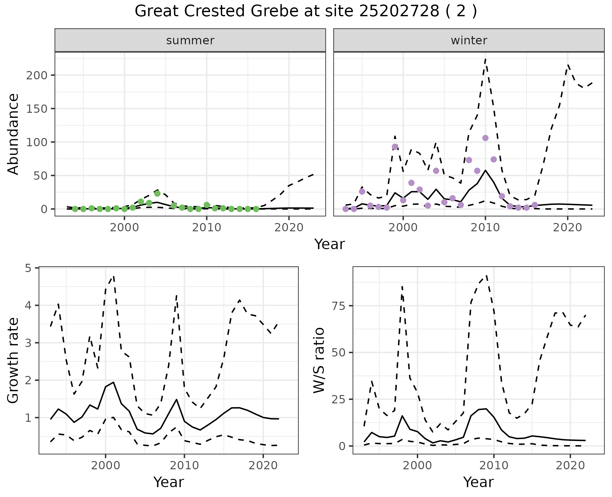Click the 2010 tick label under growth rate plot
612x497 pixels.
pos(184,465)
